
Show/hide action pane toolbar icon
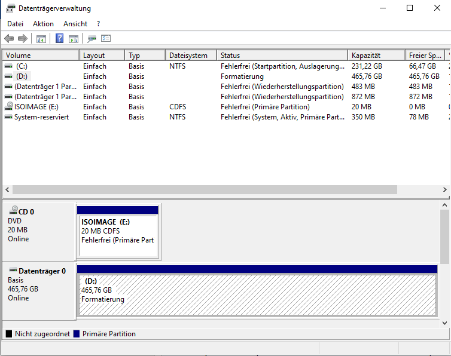pyautogui.click(x=74, y=39)
